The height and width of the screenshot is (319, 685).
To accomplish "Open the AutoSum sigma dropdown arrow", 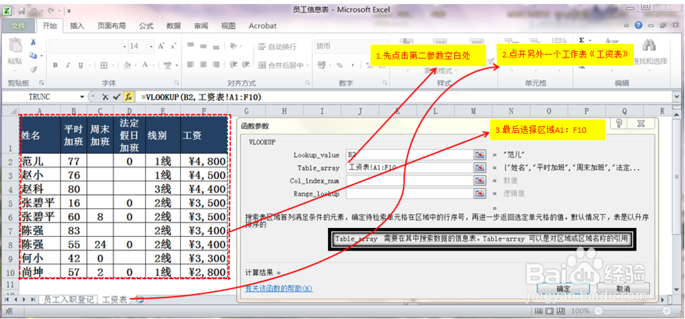I will coord(589,40).
